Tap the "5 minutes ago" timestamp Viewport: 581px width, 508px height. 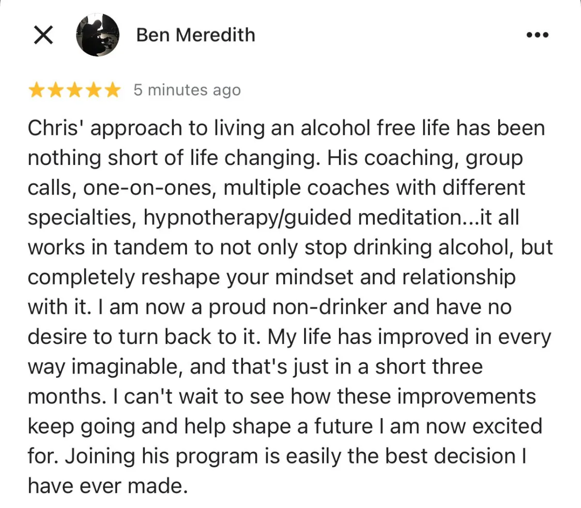pyautogui.click(x=187, y=90)
